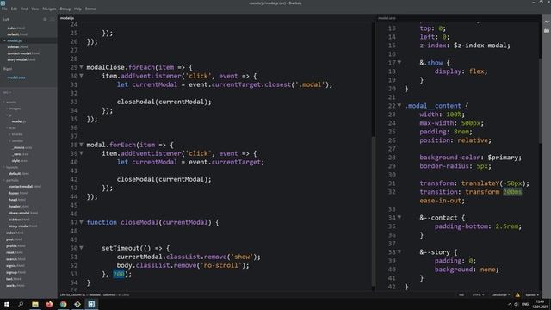Screen dimensions: 551x310
Task: Open the Extension Manager icon in right toolbar
Action: [x=547, y=31]
